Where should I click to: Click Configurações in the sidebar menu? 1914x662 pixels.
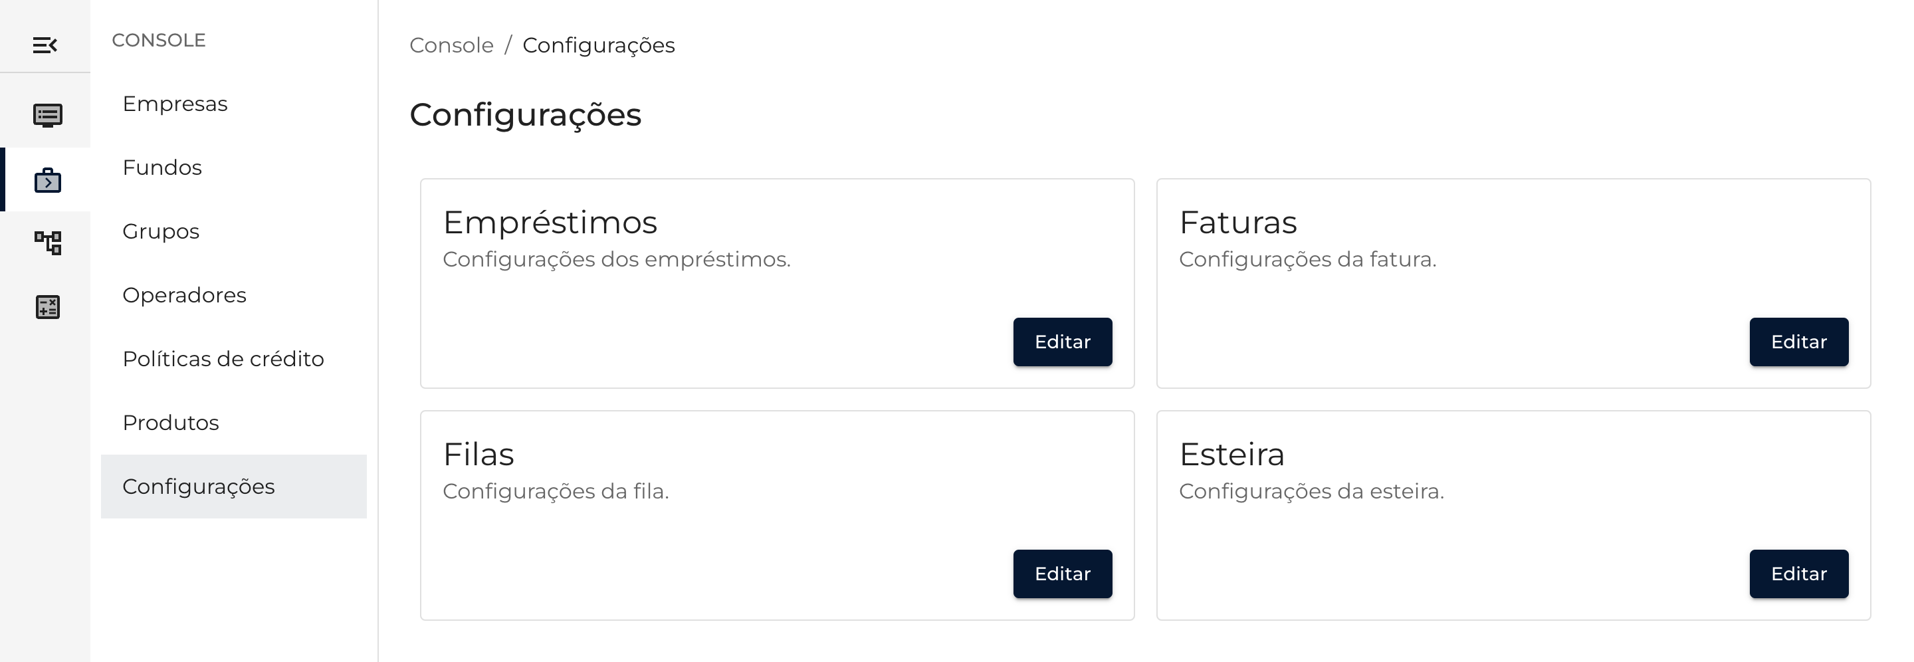199,487
